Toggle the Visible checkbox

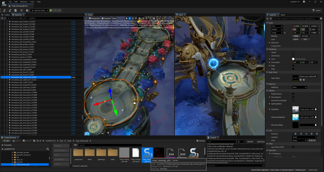pos(293,53)
